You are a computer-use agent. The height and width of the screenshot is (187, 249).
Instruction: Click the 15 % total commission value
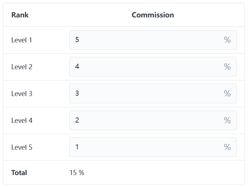[x=77, y=173]
